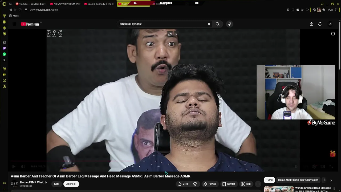Add page to bookmarks heart icon

click(x=307, y=10)
